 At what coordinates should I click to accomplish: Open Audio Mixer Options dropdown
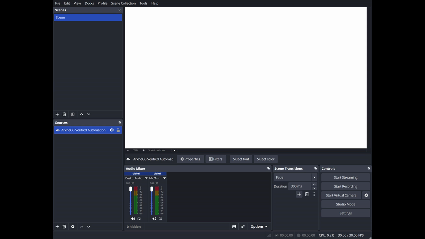click(x=259, y=227)
